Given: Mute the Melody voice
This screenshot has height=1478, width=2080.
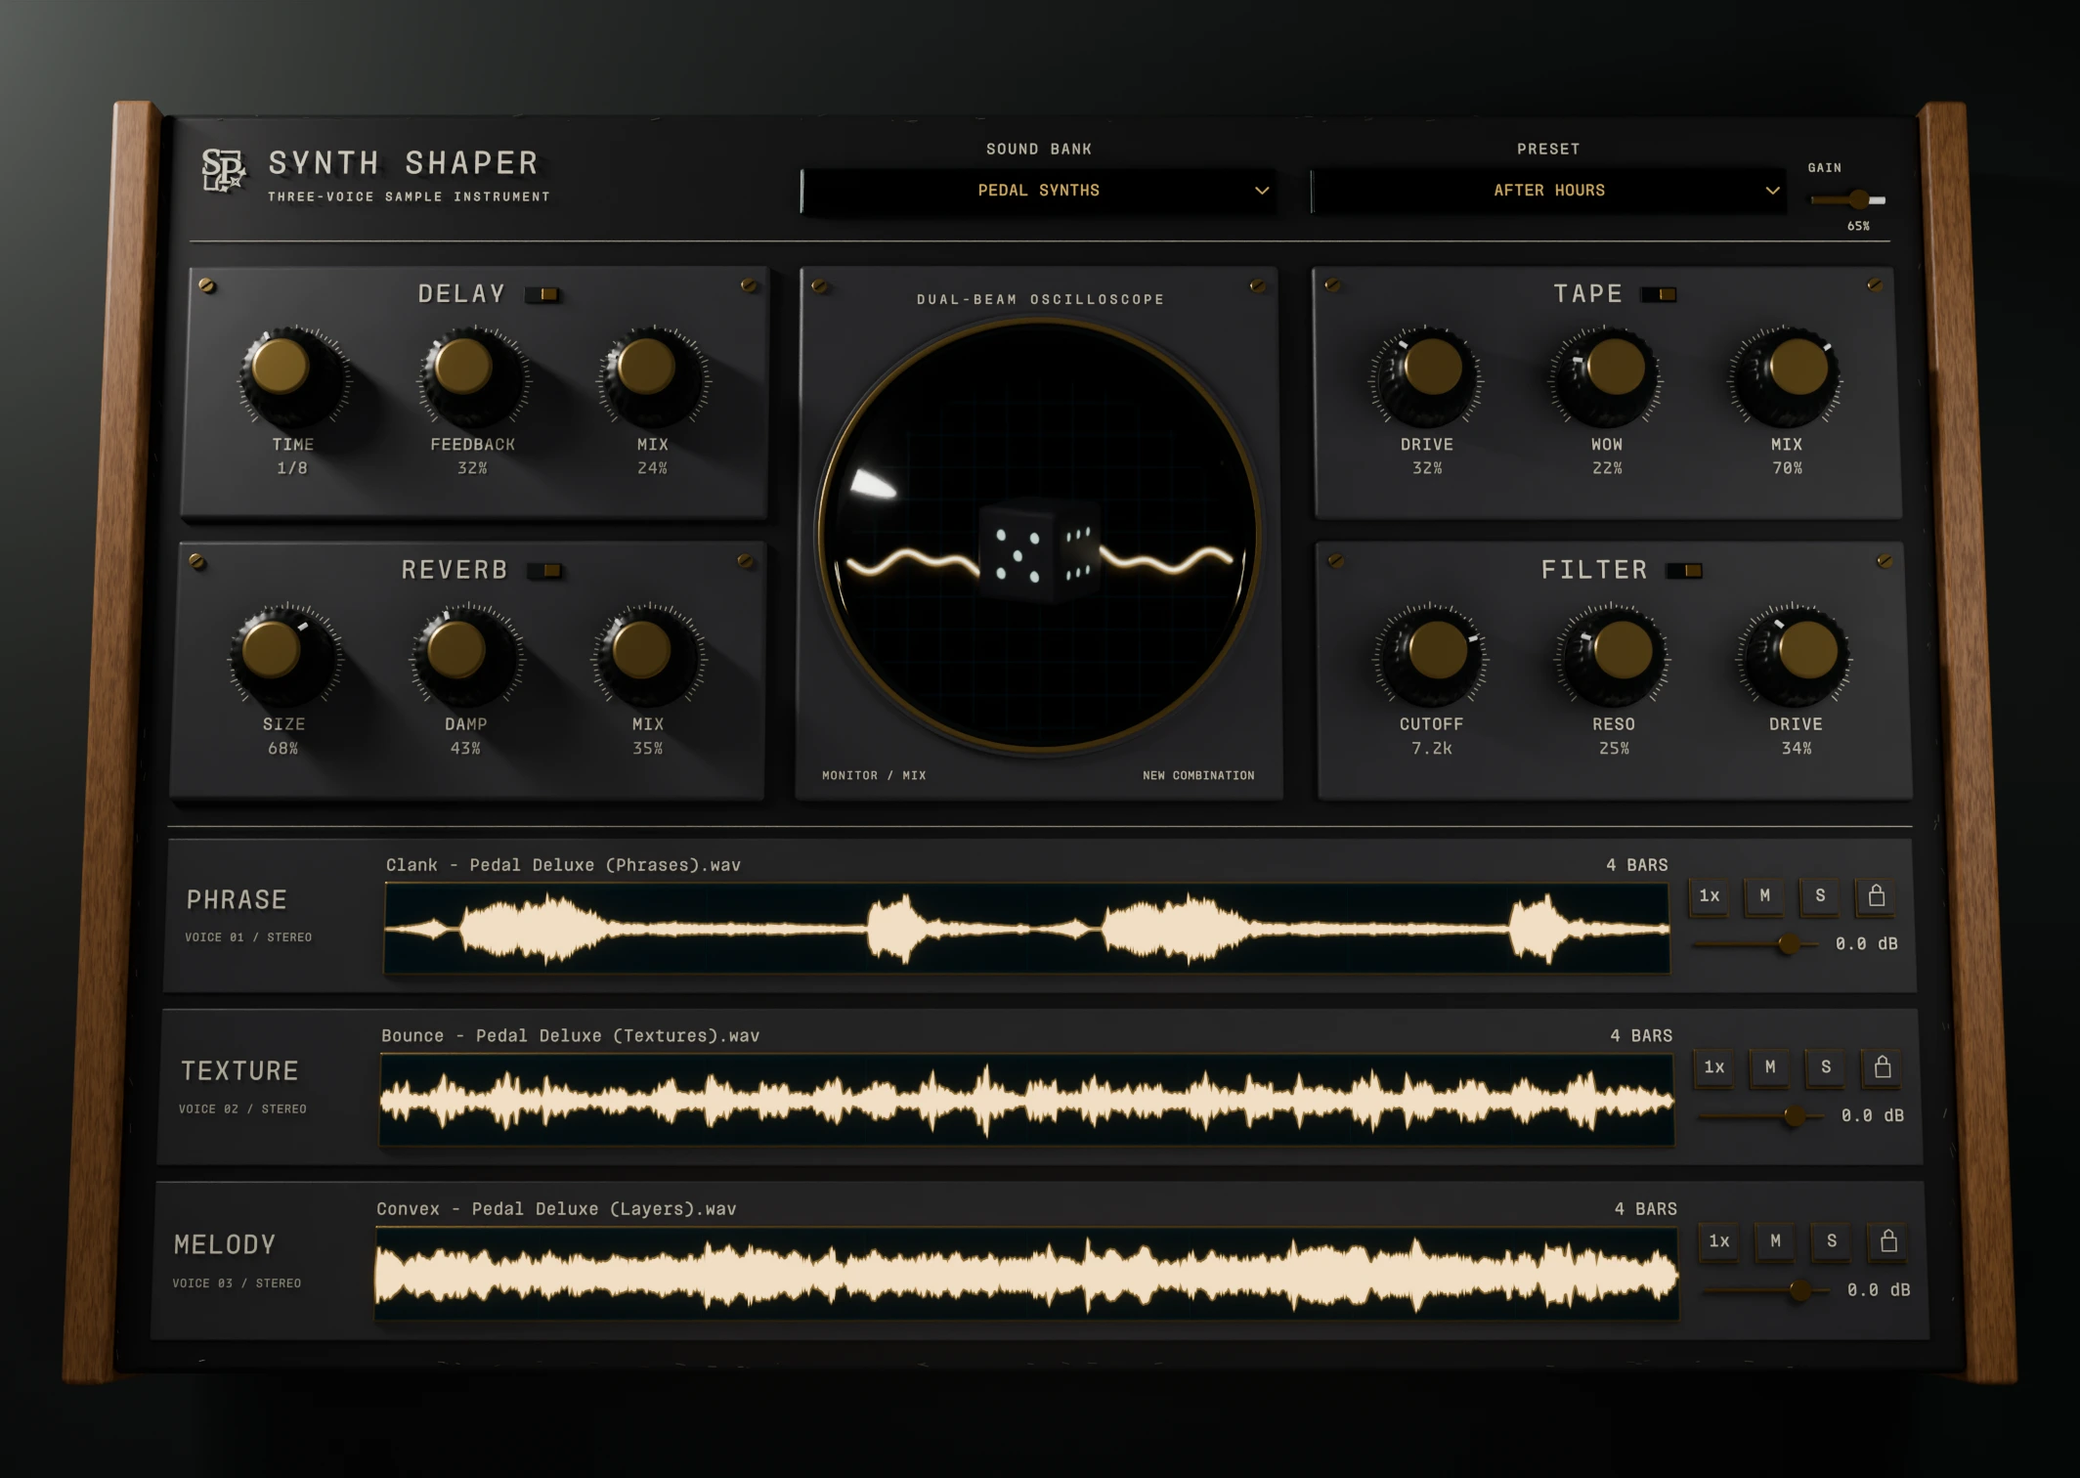Looking at the screenshot, I should (x=1775, y=1241).
